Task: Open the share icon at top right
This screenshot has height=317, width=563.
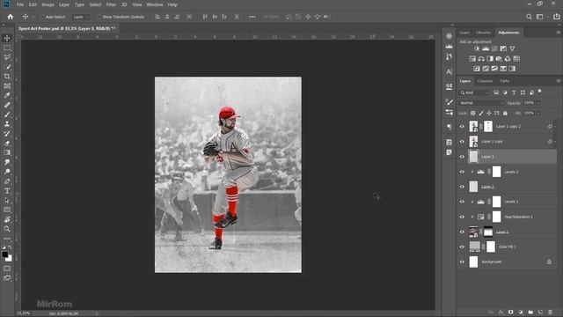Action: [x=556, y=17]
